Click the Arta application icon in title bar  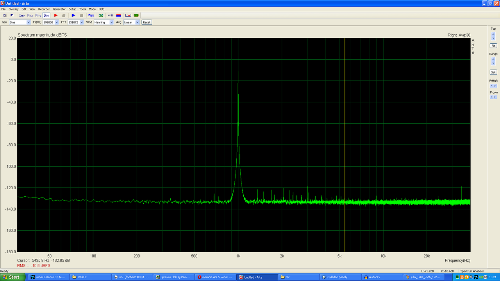[3, 3]
